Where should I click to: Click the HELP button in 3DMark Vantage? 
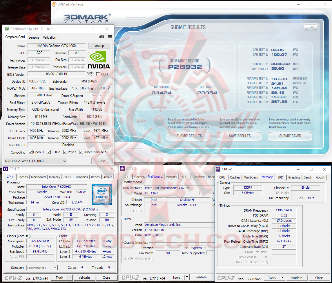click(x=311, y=27)
